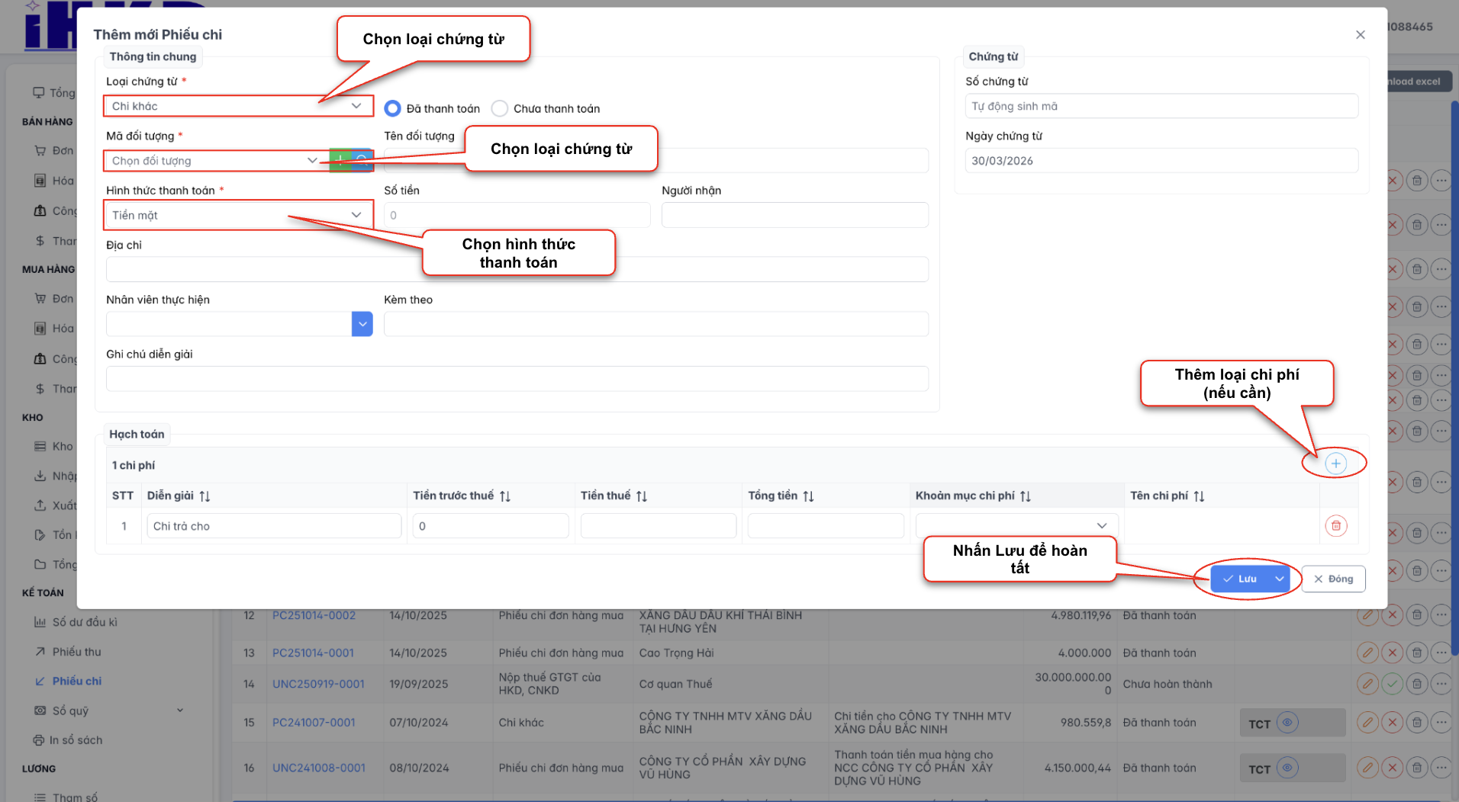Click the Ghi chú diễn giải input field

pos(517,379)
